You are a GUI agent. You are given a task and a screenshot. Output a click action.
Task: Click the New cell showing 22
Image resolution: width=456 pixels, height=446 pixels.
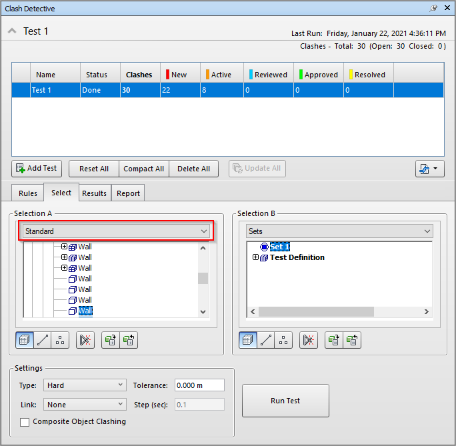180,90
